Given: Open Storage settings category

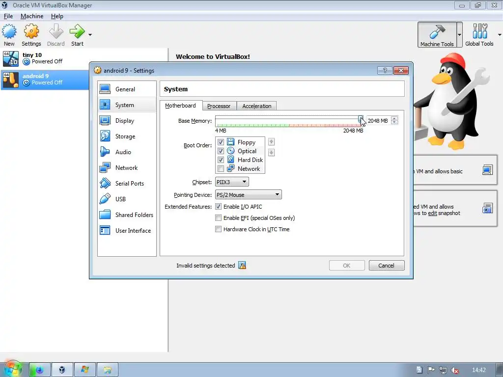Looking at the screenshot, I should coord(127,136).
